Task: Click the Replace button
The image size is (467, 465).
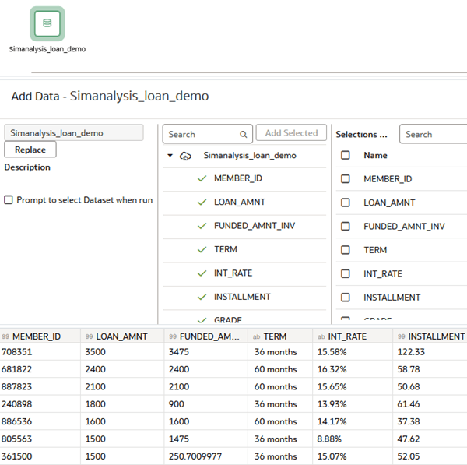Action: pyautogui.click(x=30, y=150)
